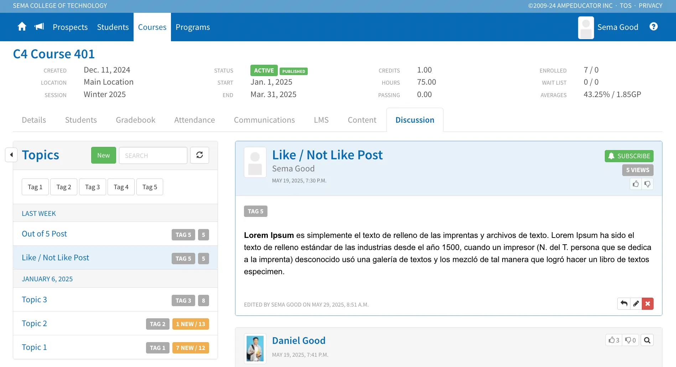
Task: Switch to the Attendance tab
Action: pyautogui.click(x=194, y=120)
